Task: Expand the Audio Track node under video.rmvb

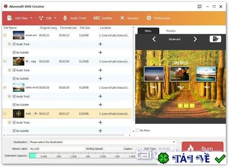Action: [9, 96]
